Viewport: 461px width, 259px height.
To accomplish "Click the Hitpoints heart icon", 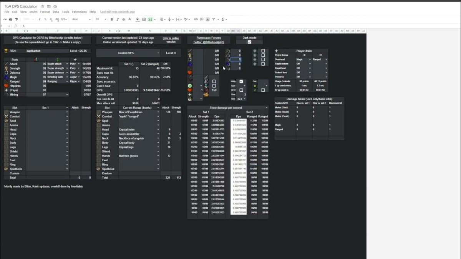I will pos(6,85).
